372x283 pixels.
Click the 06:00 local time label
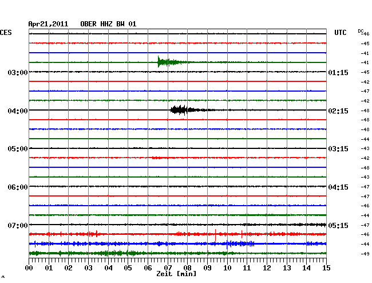[x=18, y=187]
